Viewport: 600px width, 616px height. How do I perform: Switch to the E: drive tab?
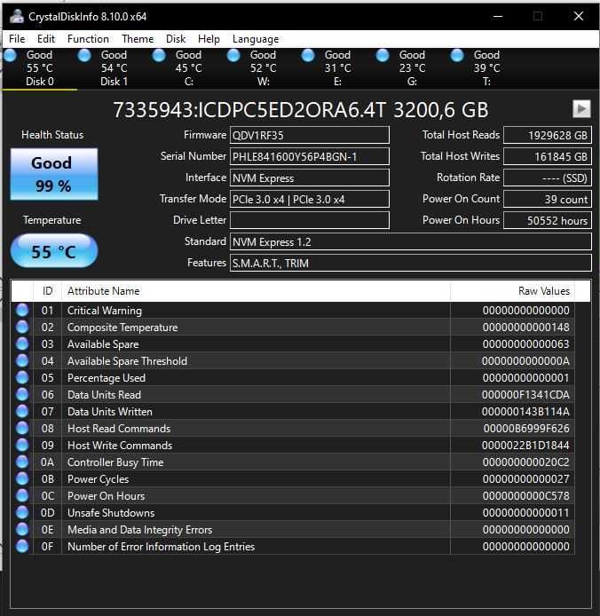tap(337, 68)
